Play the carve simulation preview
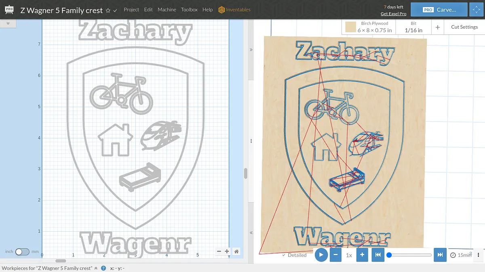The width and height of the screenshot is (485, 272). (321, 255)
